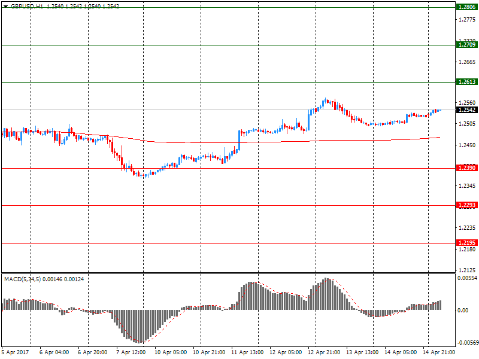
Task: Select the green 1.2613 price level label
Action: click(x=467, y=82)
